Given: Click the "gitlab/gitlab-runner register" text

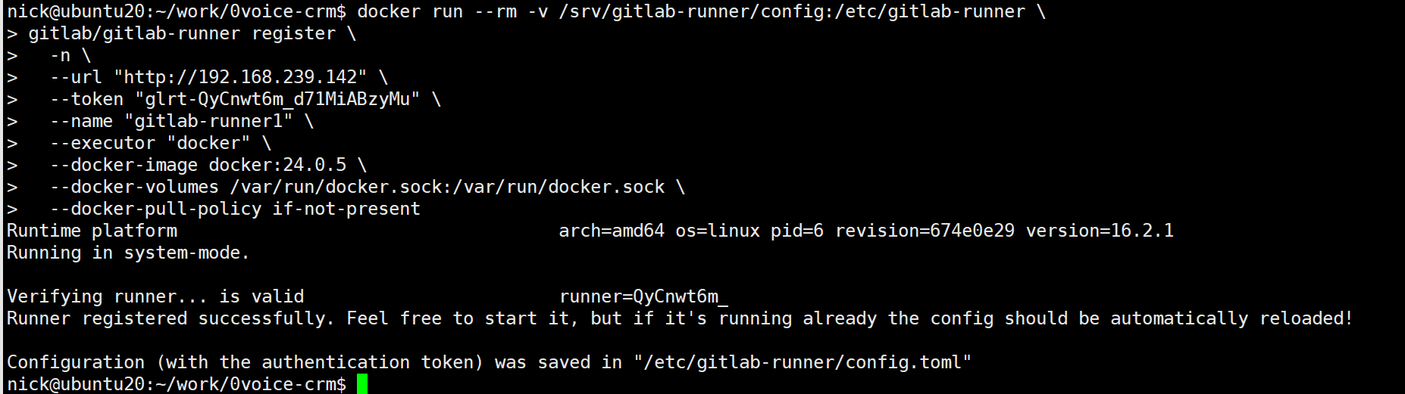Looking at the screenshot, I should [x=182, y=33].
